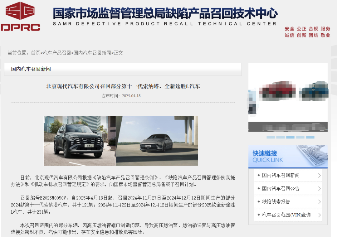The width and height of the screenshot is (337, 237).
Task: Click the DPRC logo
Action: tap(20, 17)
